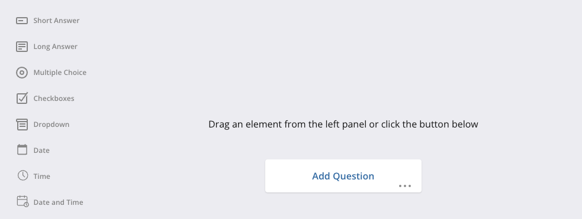Select the Time clock icon
The width and height of the screenshot is (582, 219).
point(22,175)
